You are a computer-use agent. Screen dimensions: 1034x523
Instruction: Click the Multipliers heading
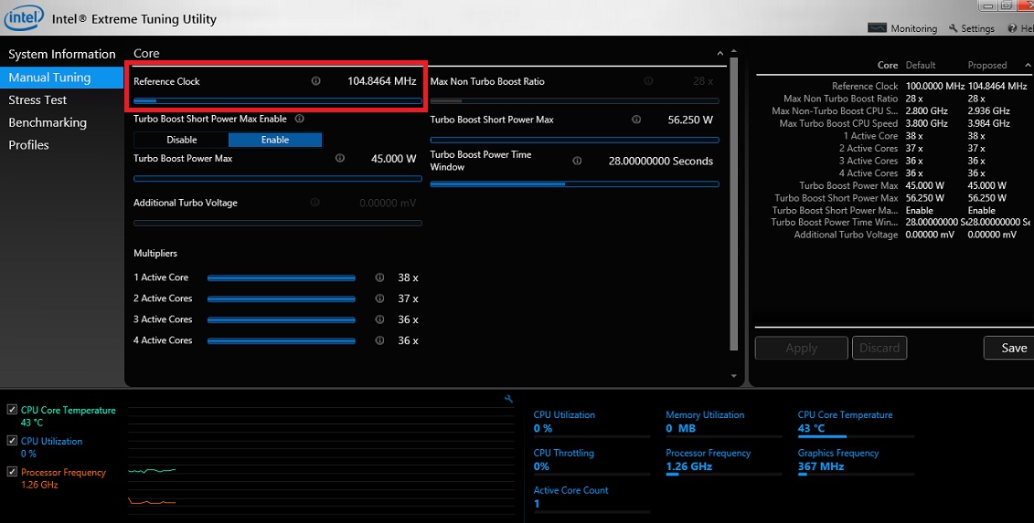click(x=155, y=253)
